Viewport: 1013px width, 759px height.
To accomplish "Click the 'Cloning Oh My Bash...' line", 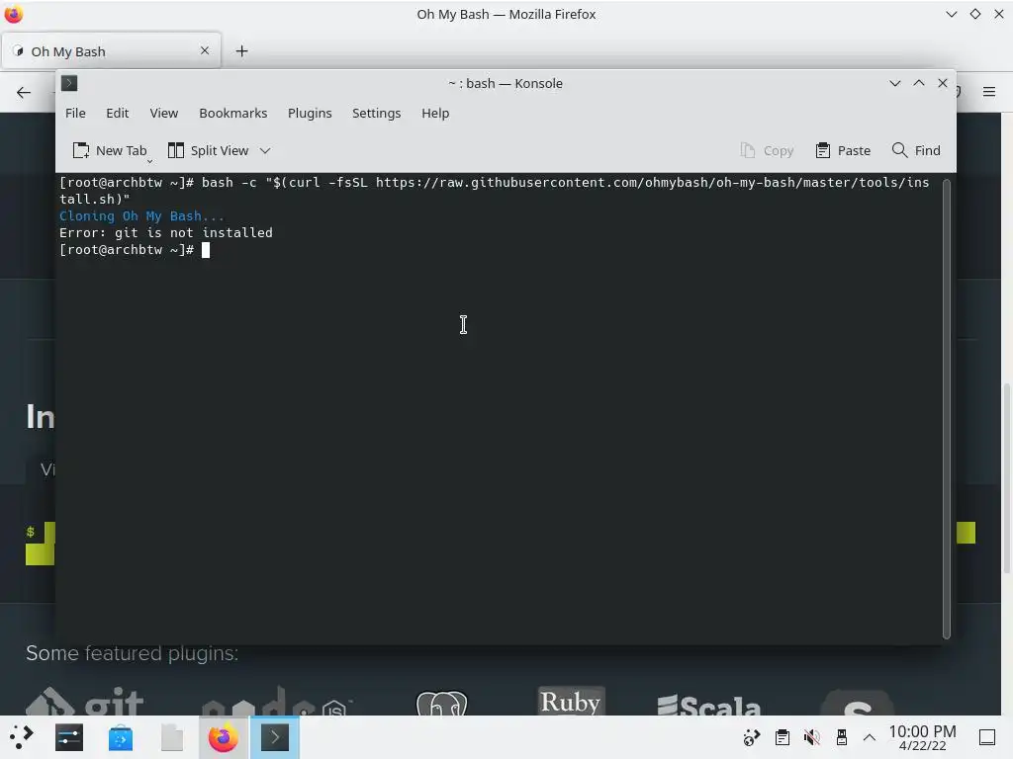I will coord(141,216).
